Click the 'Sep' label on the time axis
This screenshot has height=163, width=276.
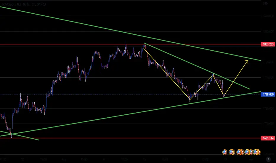pyautogui.click(x=251, y=159)
